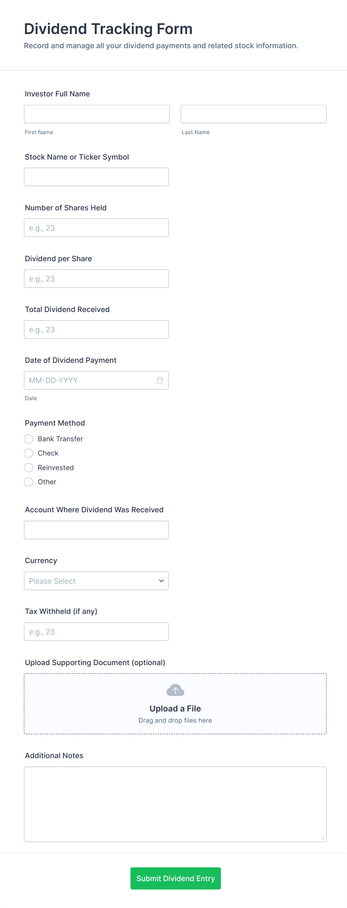Viewport: 347px width, 908px height.
Task: Select Bank Transfer payment method
Action: tap(29, 439)
